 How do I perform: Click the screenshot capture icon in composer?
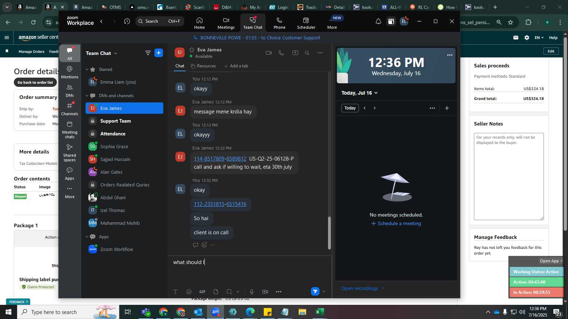click(229, 292)
